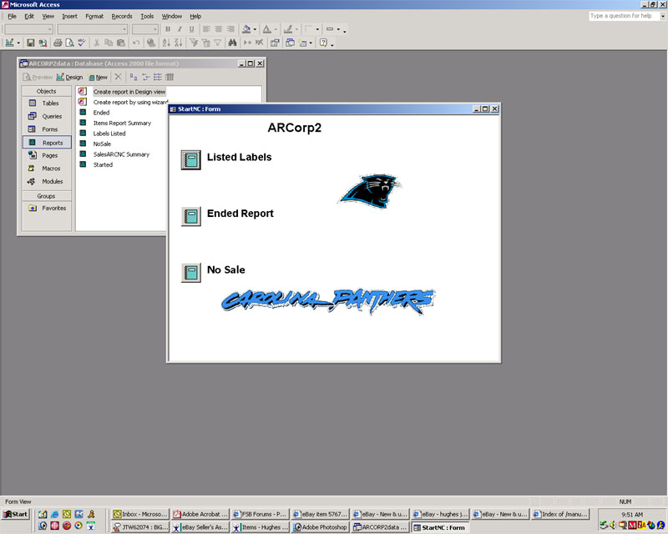Click the Help question mark icon

point(323,43)
